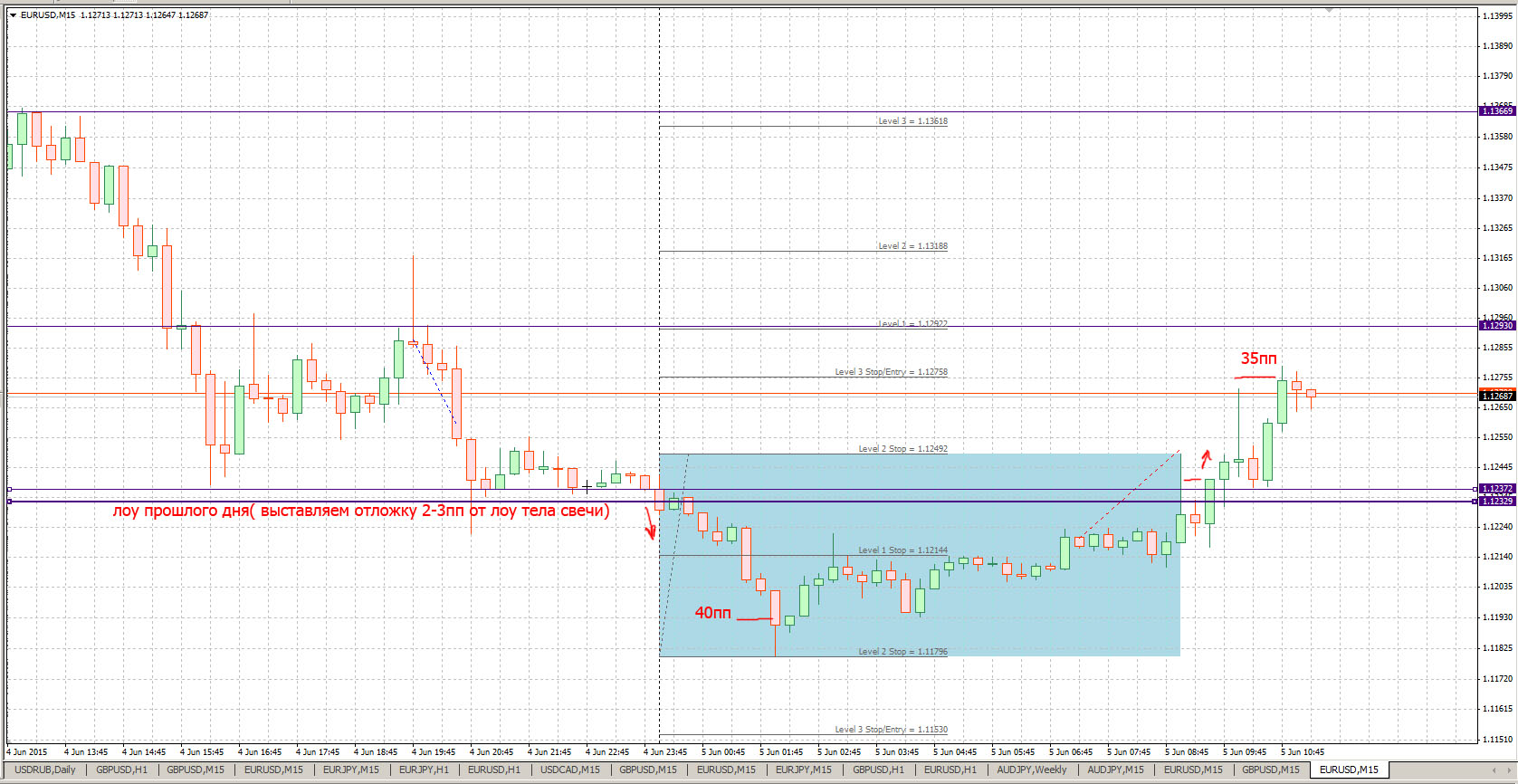The image size is (1518, 784).
Task: Click the 'Level 3 Stop/Entry = 1.12758' label
Action: point(891,371)
